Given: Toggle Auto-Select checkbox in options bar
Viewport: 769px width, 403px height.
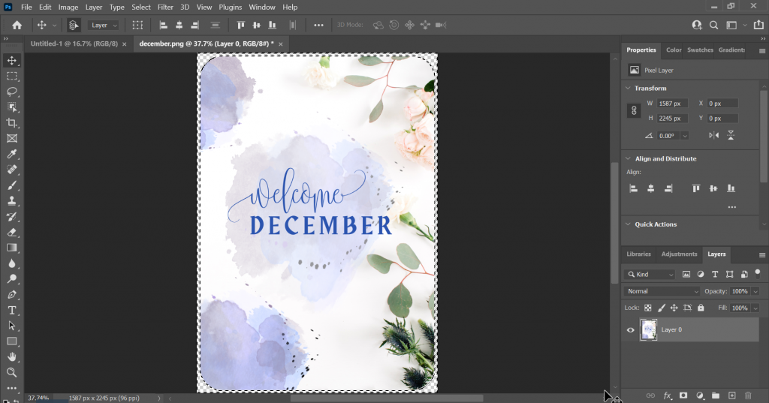Looking at the screenshot, I should (x=74, y=25).
